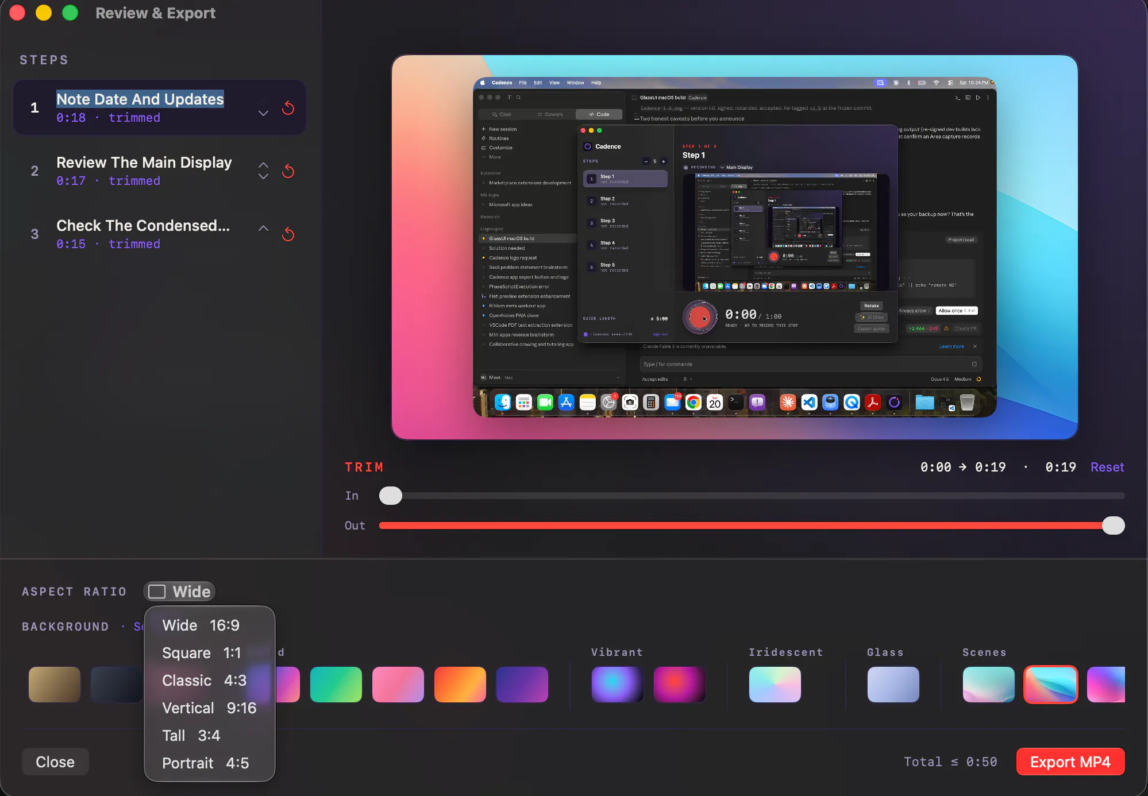Pick the Iridescent background swatch

pos(775,685)
